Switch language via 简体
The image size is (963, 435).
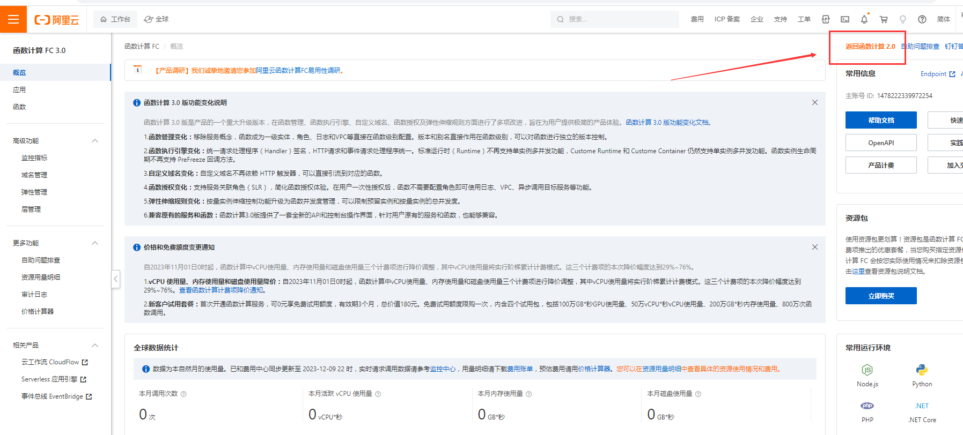944,19
